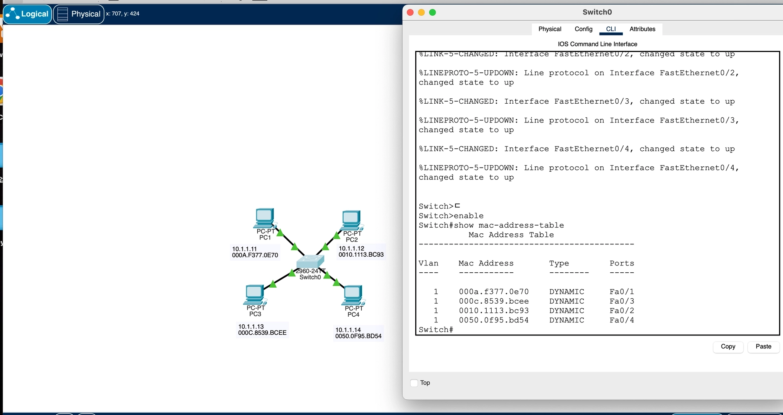Click the show mac-address-table command line
This screenshot has height=415, width=783.
[x=491, y=225]
